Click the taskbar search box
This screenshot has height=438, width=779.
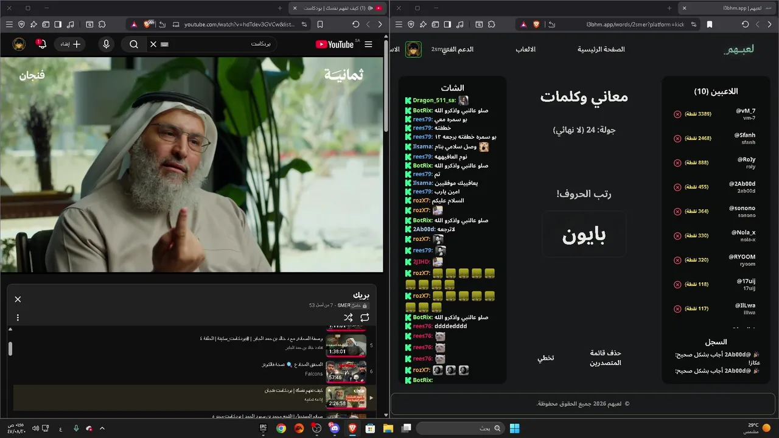459,428
